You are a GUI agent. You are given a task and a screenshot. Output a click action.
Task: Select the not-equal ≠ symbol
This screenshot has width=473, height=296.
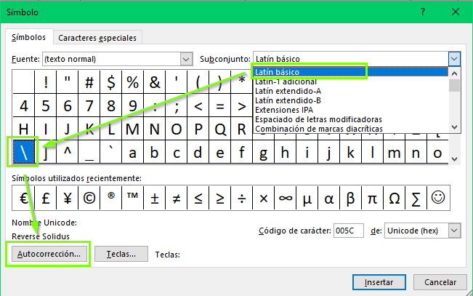[x=176, y=198]
